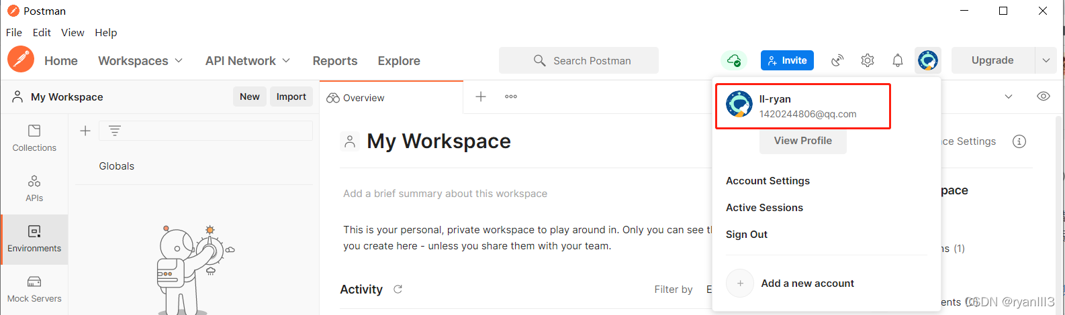
Task: Toggle the environment quick look eye icon
Action: 1043,97
